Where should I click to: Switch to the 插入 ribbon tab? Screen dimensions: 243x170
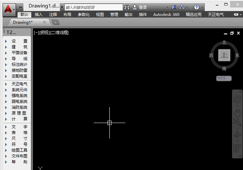click(39, 15)
